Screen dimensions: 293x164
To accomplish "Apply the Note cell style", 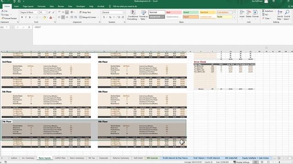I will pos(224,17).
